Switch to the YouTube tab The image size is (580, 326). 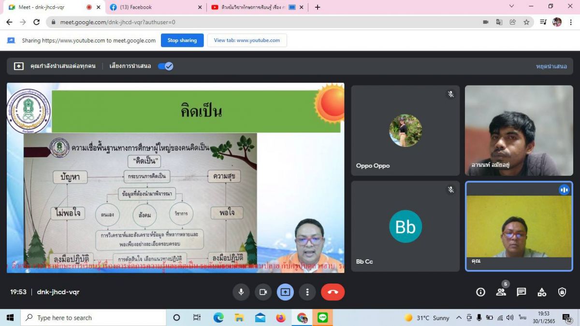point(251,7)
